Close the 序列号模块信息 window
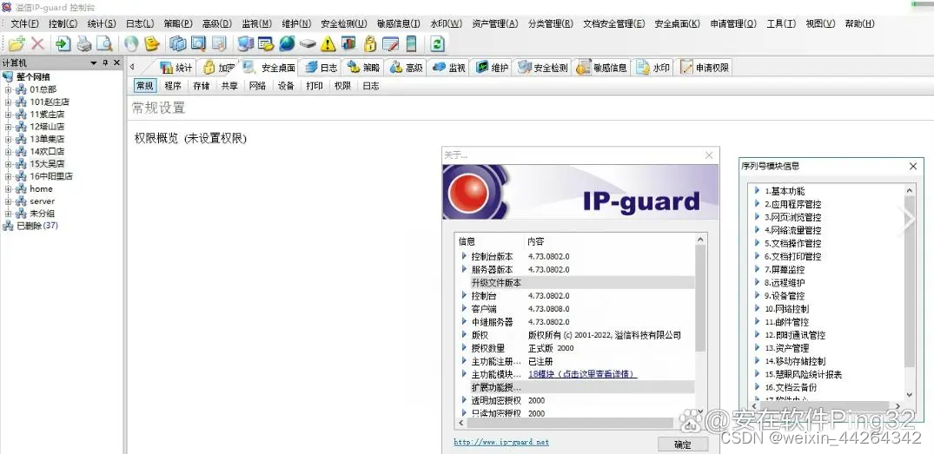This screenshot has height=454, width=934. pos(912,167)
